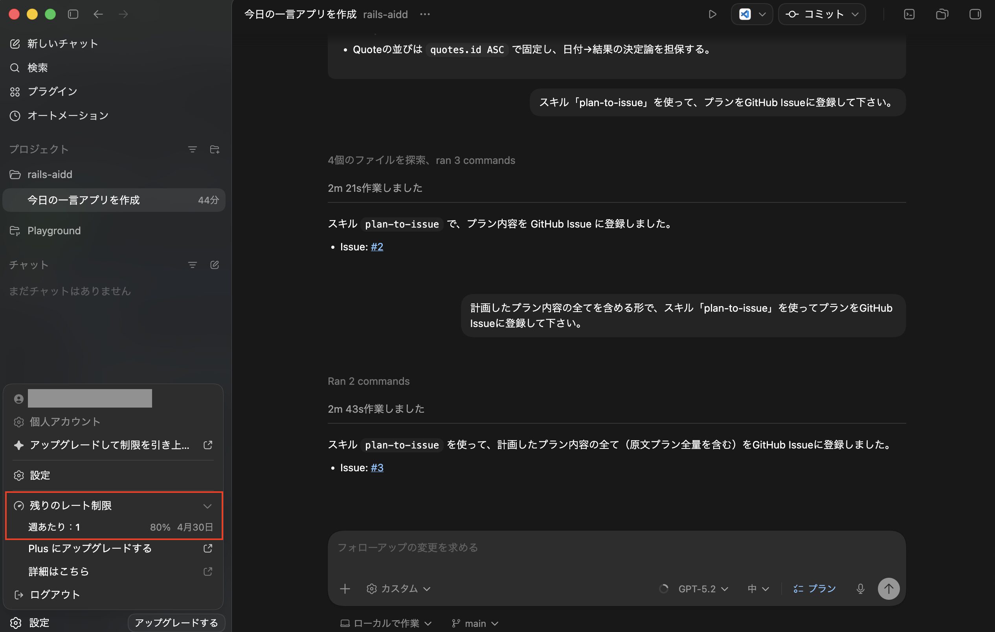Expand the コミット commit dropdown
995x632 pixels.
[855, 15]
